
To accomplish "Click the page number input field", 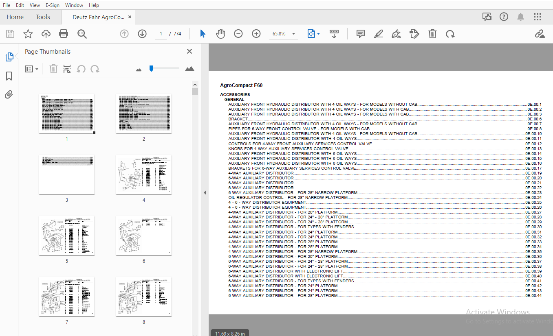I will pyautogui.click(x=161, y=34).
